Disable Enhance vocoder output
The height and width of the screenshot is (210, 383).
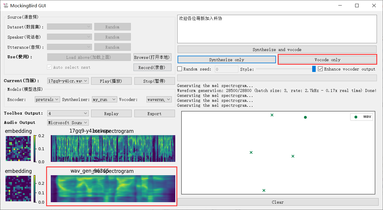click(320, 69)
